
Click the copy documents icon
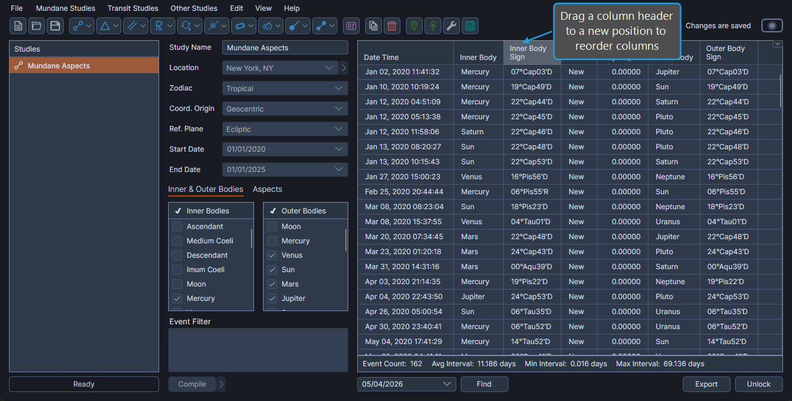point(373,26)
